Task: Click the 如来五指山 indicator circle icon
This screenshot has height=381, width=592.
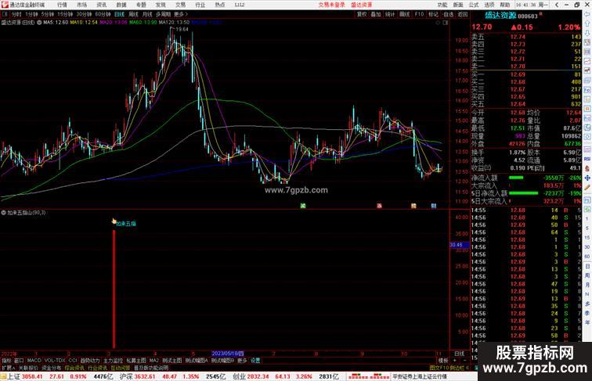Action: coord(3,213)
